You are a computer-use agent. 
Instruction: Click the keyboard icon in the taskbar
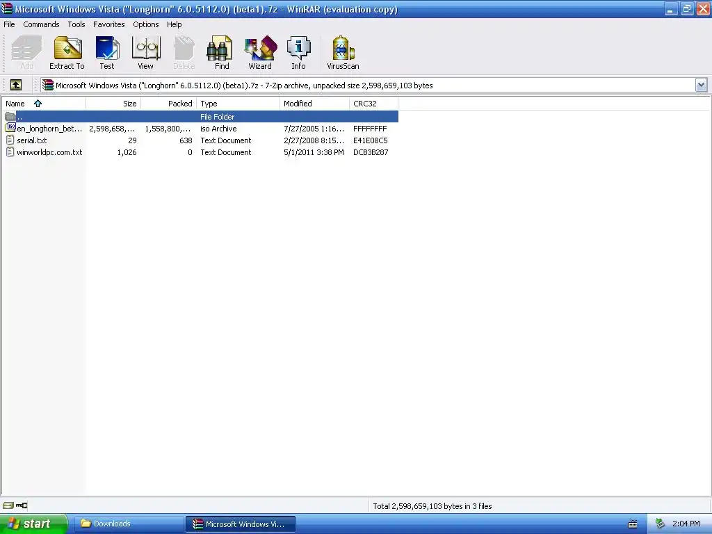(633, 524)
